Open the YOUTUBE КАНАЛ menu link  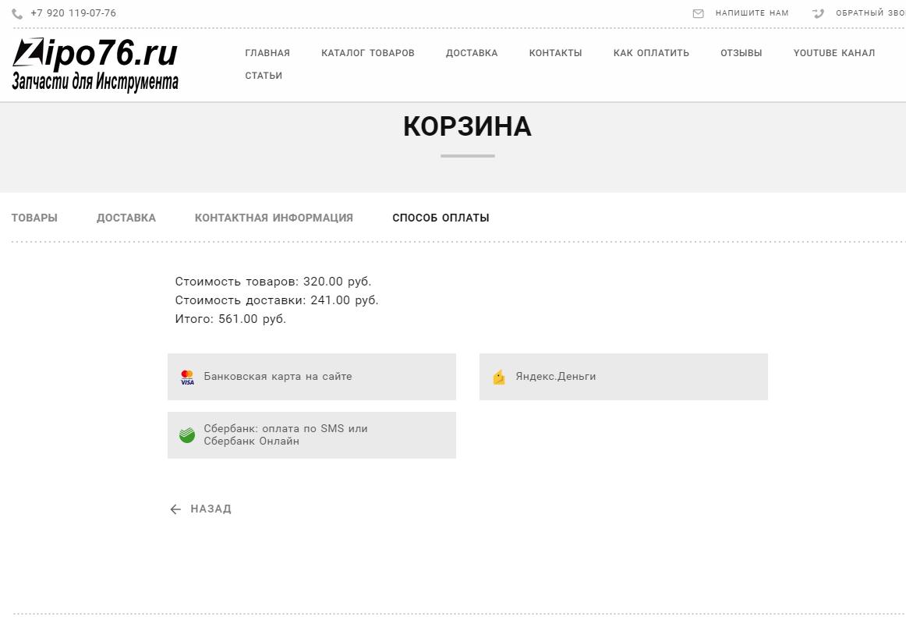click(834, 52)
